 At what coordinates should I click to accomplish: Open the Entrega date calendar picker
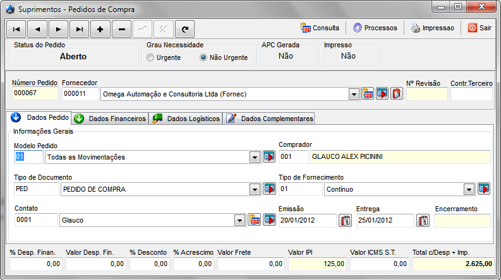click(x=423, y=221)
